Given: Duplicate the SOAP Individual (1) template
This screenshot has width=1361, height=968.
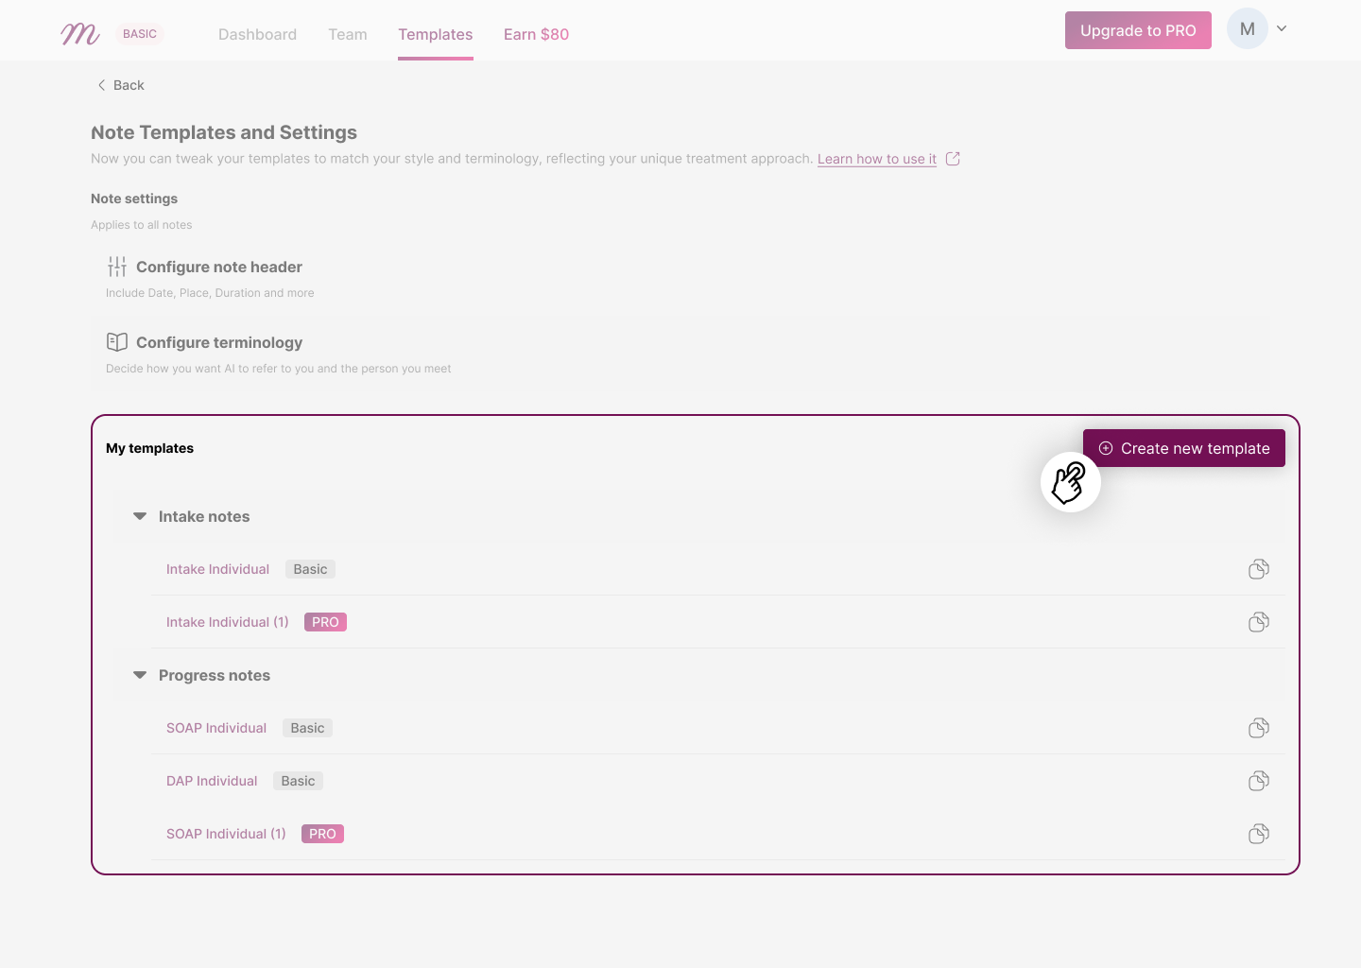Looking at the screenshot, I should (x=1259, y=834).
